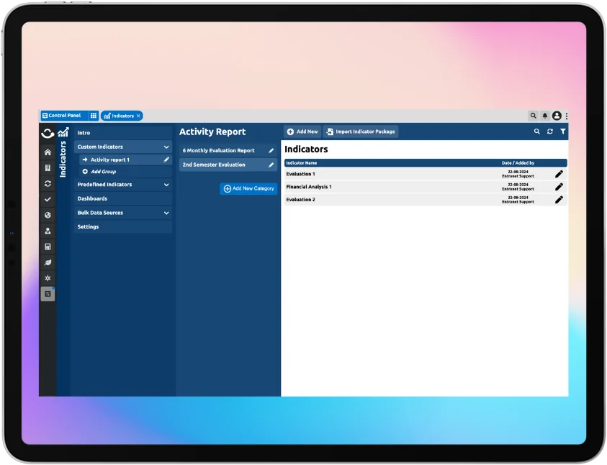Viewport: 607px width, 465px height.
Task: Expand the Predefined Indicators section
Action: coord(166,185)
